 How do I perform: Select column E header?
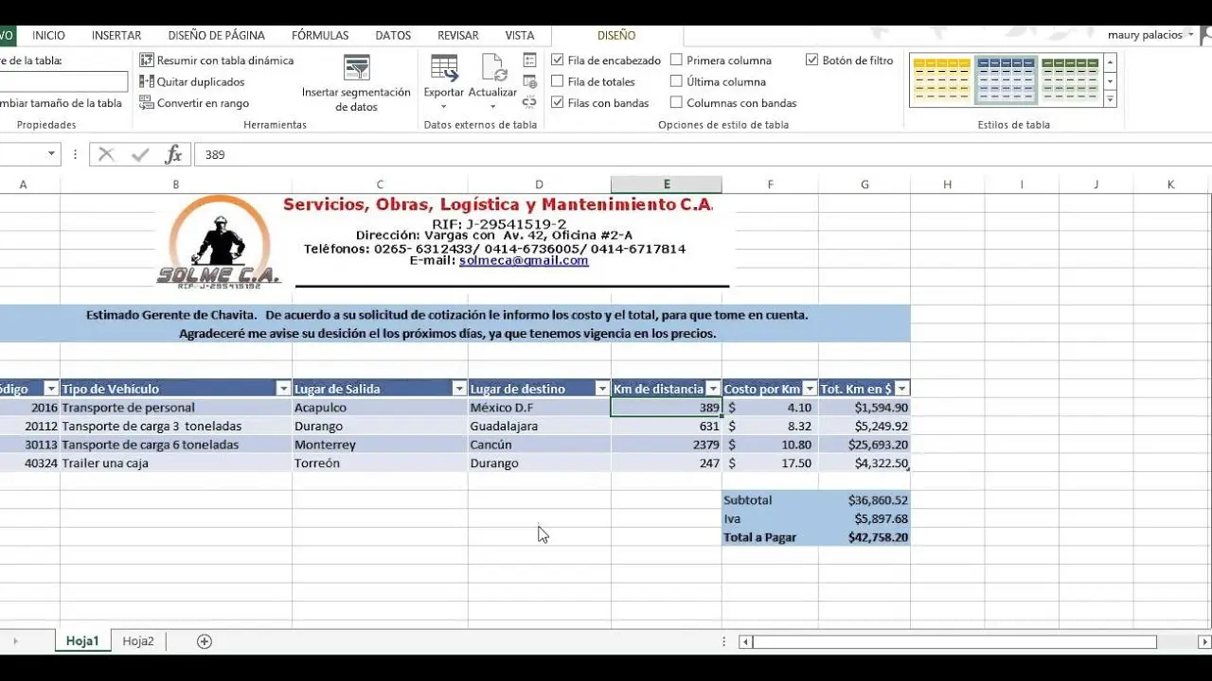(667, 184)
